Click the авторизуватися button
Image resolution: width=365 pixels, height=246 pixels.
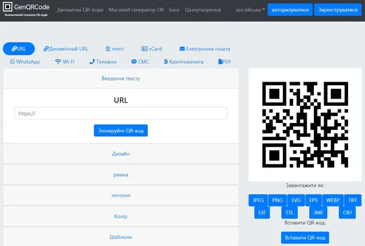290,10
